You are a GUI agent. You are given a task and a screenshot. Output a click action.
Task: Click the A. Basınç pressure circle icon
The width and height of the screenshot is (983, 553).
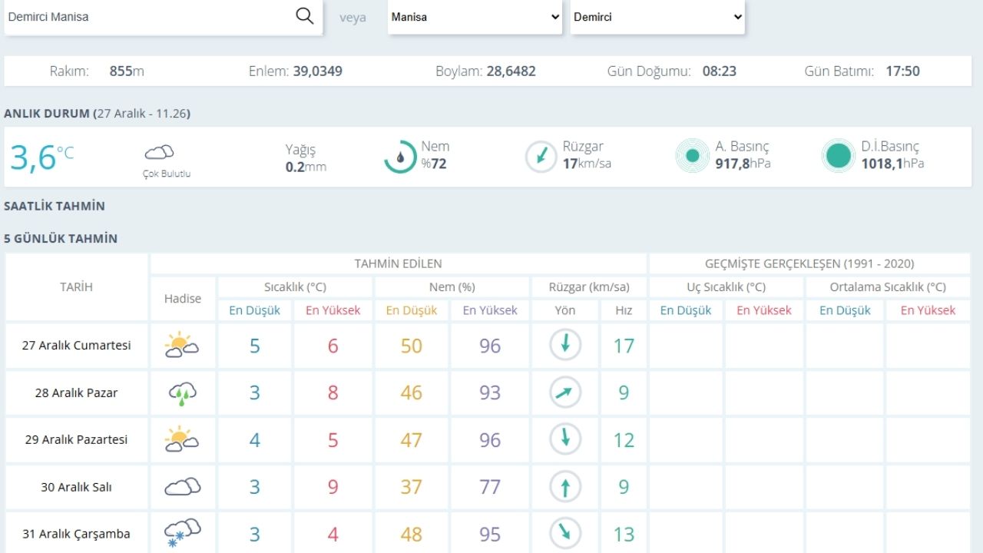(x=692, y=157)
